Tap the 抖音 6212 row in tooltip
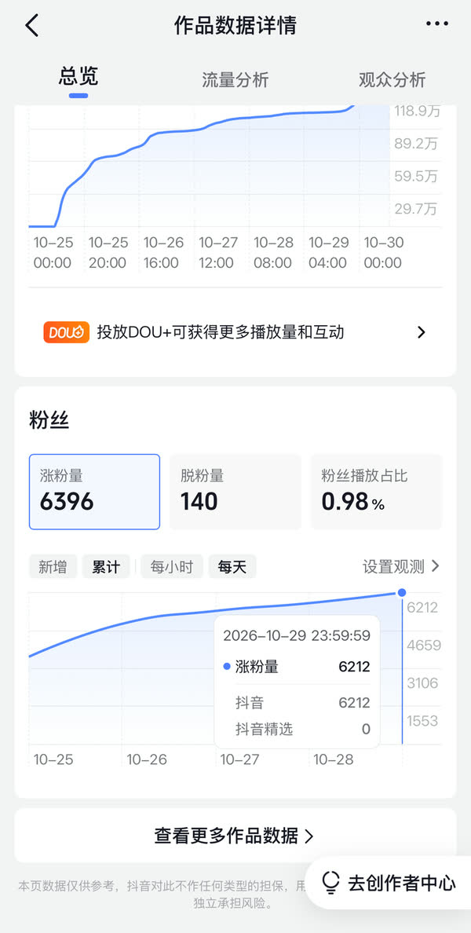Image resolution: width=471 pixels, height=933 pixels. (x=297, y=703)
